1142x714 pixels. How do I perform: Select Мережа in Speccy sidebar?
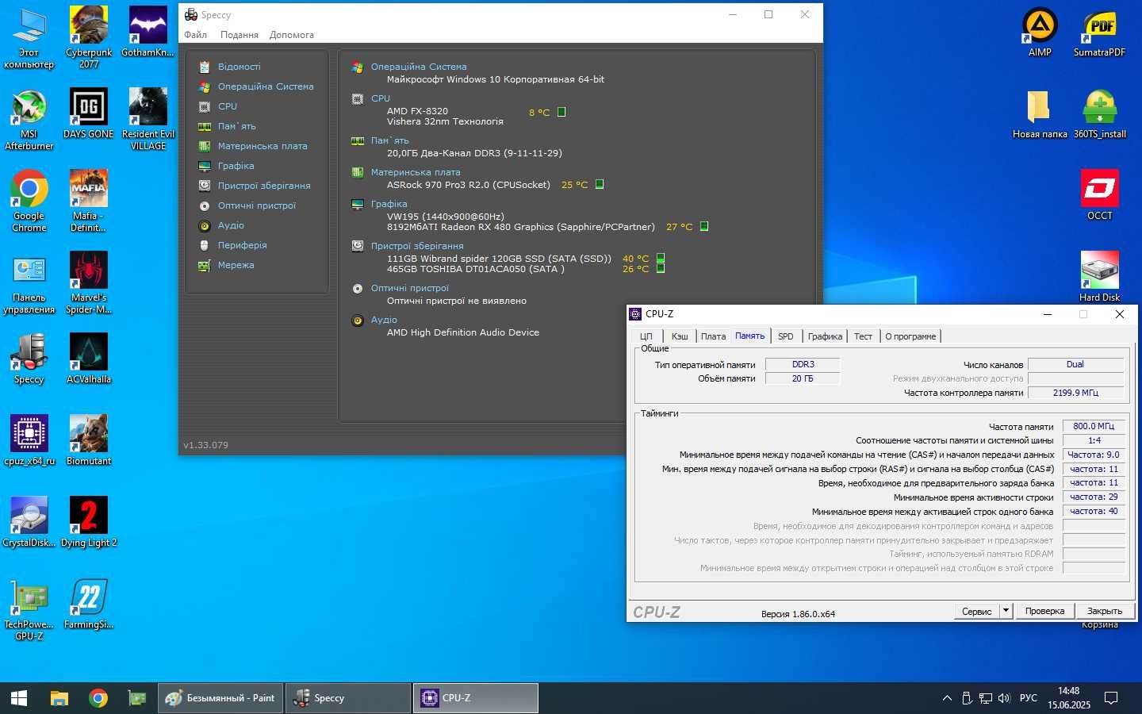point(236,265)
